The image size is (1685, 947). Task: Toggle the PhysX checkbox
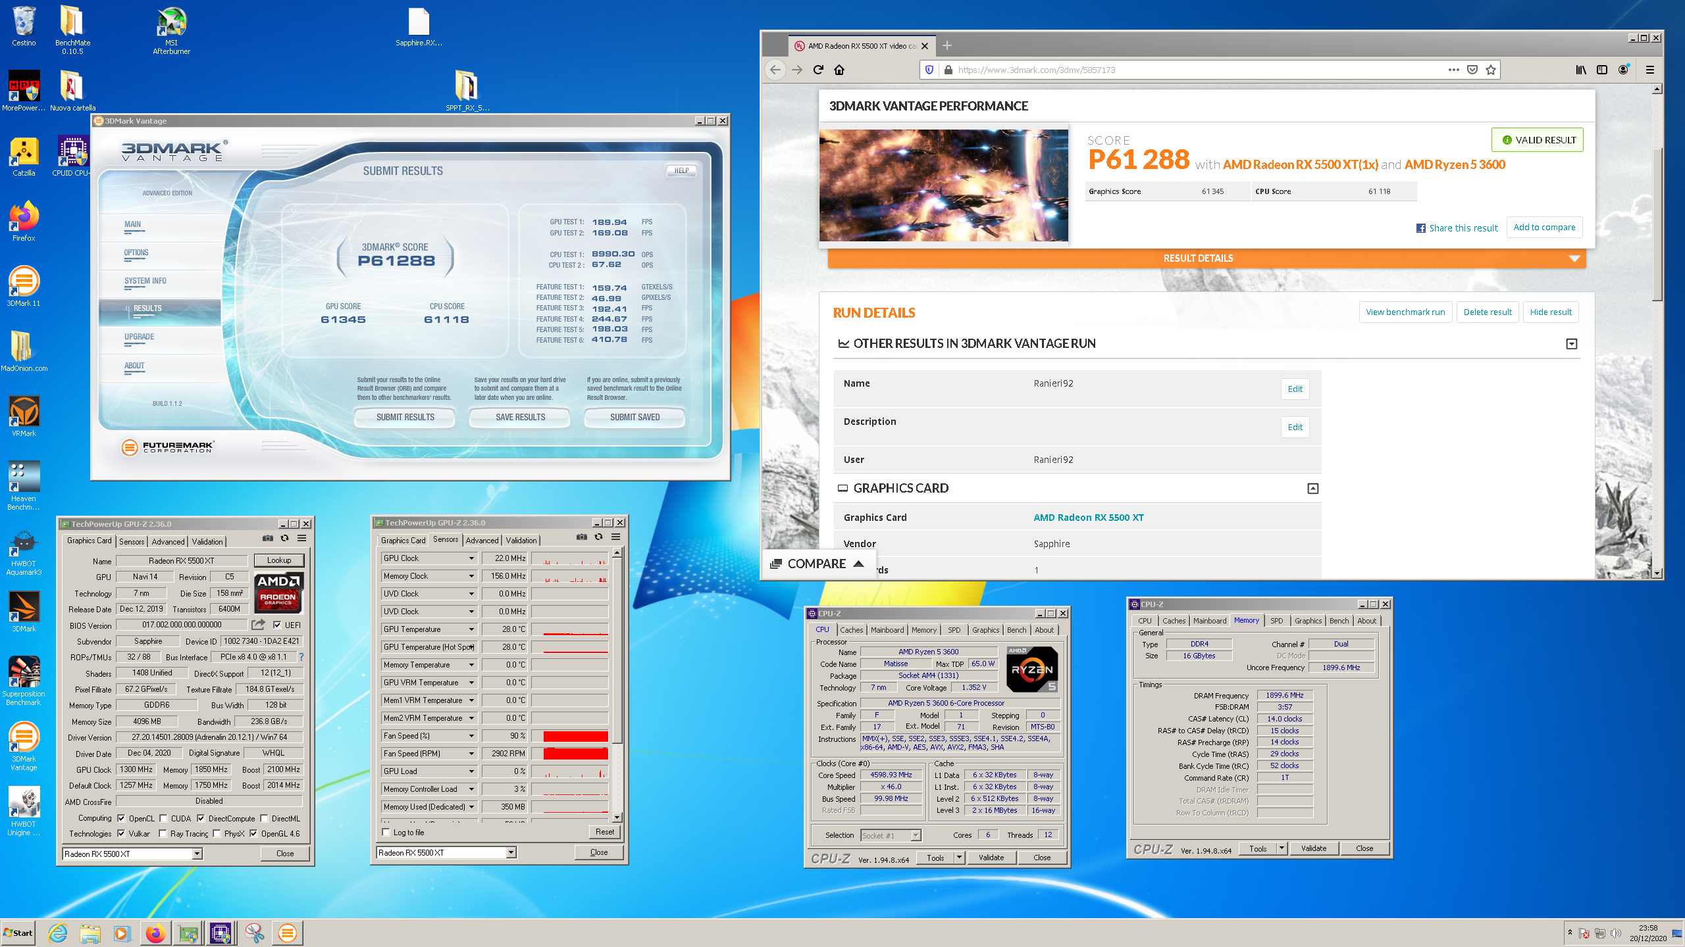(x=217, y=833)
